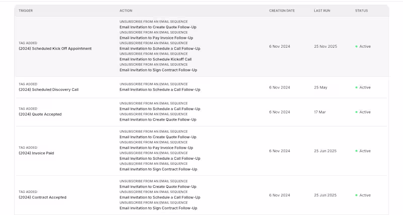This screenshot has width=403, height=215.
Task: Click the green status dot for Scheduled Kick Off Appointment
Action: click(x=357, y=46)
